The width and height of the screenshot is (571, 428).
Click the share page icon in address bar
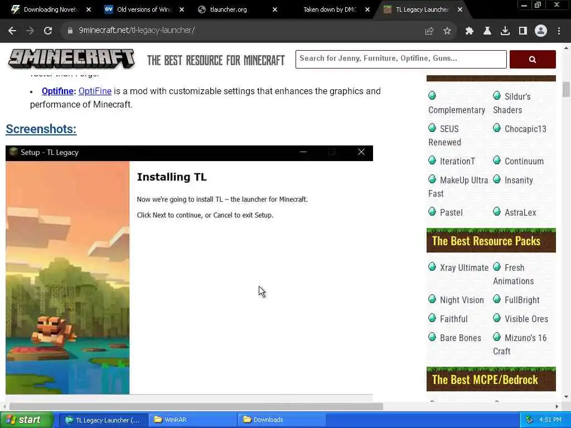(x=429, y=31)
